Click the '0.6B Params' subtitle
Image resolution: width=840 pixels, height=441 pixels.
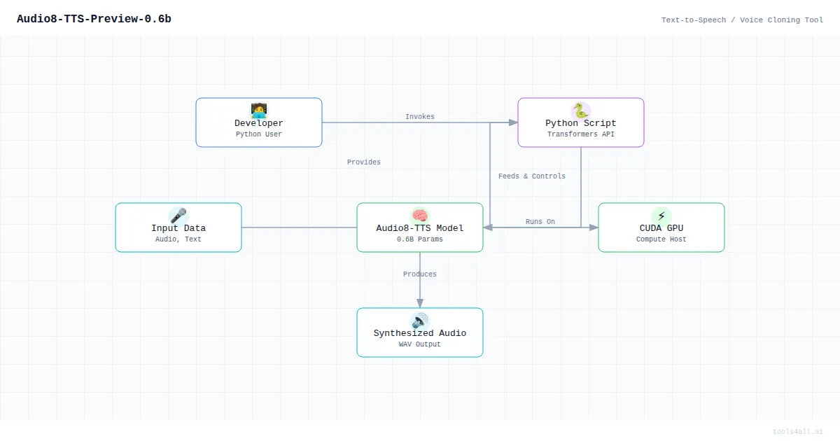pyautogui.click(x=420, y=239)
